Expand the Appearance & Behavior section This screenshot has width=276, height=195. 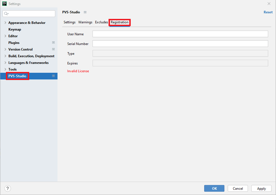coord(5,23)
